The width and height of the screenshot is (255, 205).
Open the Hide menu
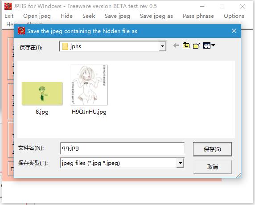pos(66,16)
